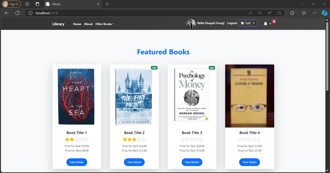Click the Sale badge on Book Title 2
Screen dimensions: 330x173
click(154, 68)
